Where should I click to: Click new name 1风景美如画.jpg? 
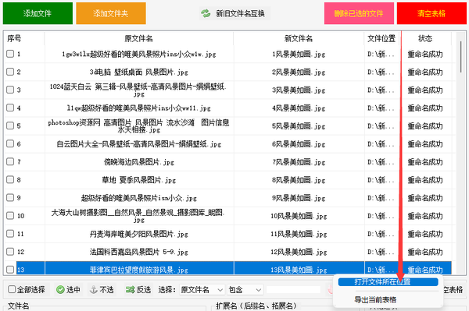pyautogui.click(x=299, y=54)
